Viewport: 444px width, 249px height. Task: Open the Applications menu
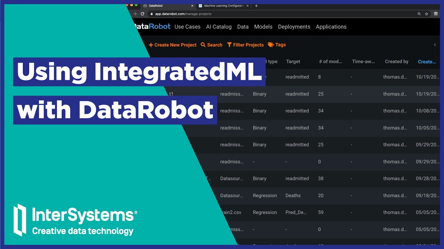click(x=331, y=27)
